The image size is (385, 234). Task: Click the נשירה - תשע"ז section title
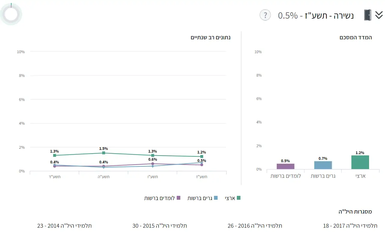pos(316,15)
